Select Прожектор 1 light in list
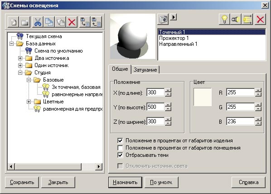271x194 pixels. [x=212, y=38]
